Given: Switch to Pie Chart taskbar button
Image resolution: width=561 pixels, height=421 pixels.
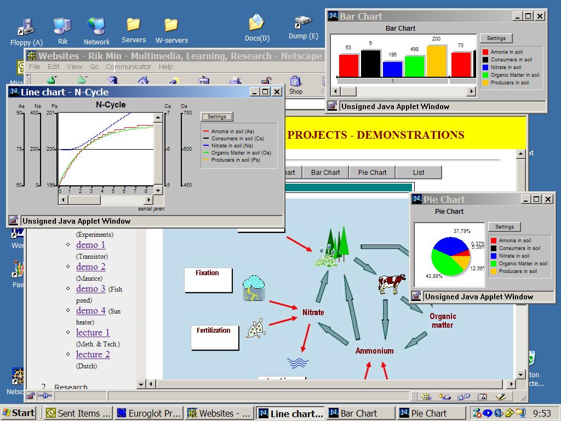Looking at the screenshot, I should click(432, 413).
